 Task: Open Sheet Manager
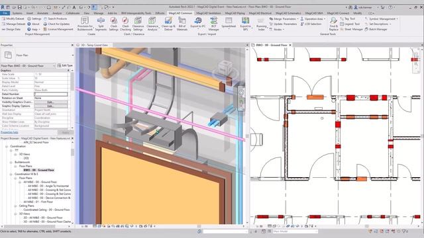click(x=351, y=29)
